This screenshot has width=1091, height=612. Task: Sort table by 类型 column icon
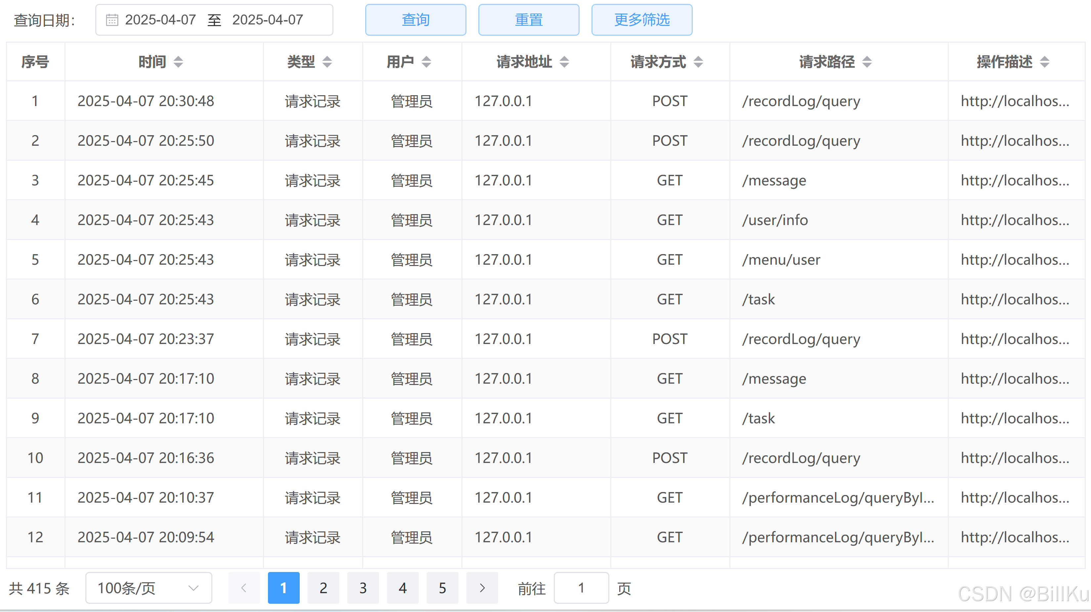pos(327,62)
